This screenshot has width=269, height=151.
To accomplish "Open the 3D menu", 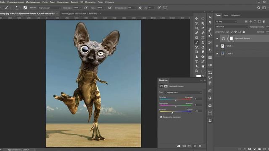I will 82,2.
